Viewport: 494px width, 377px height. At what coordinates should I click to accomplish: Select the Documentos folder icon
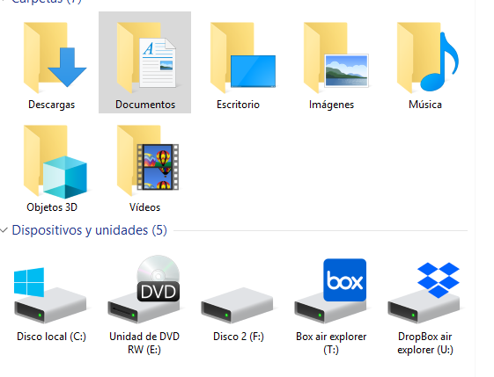(146, 57)
